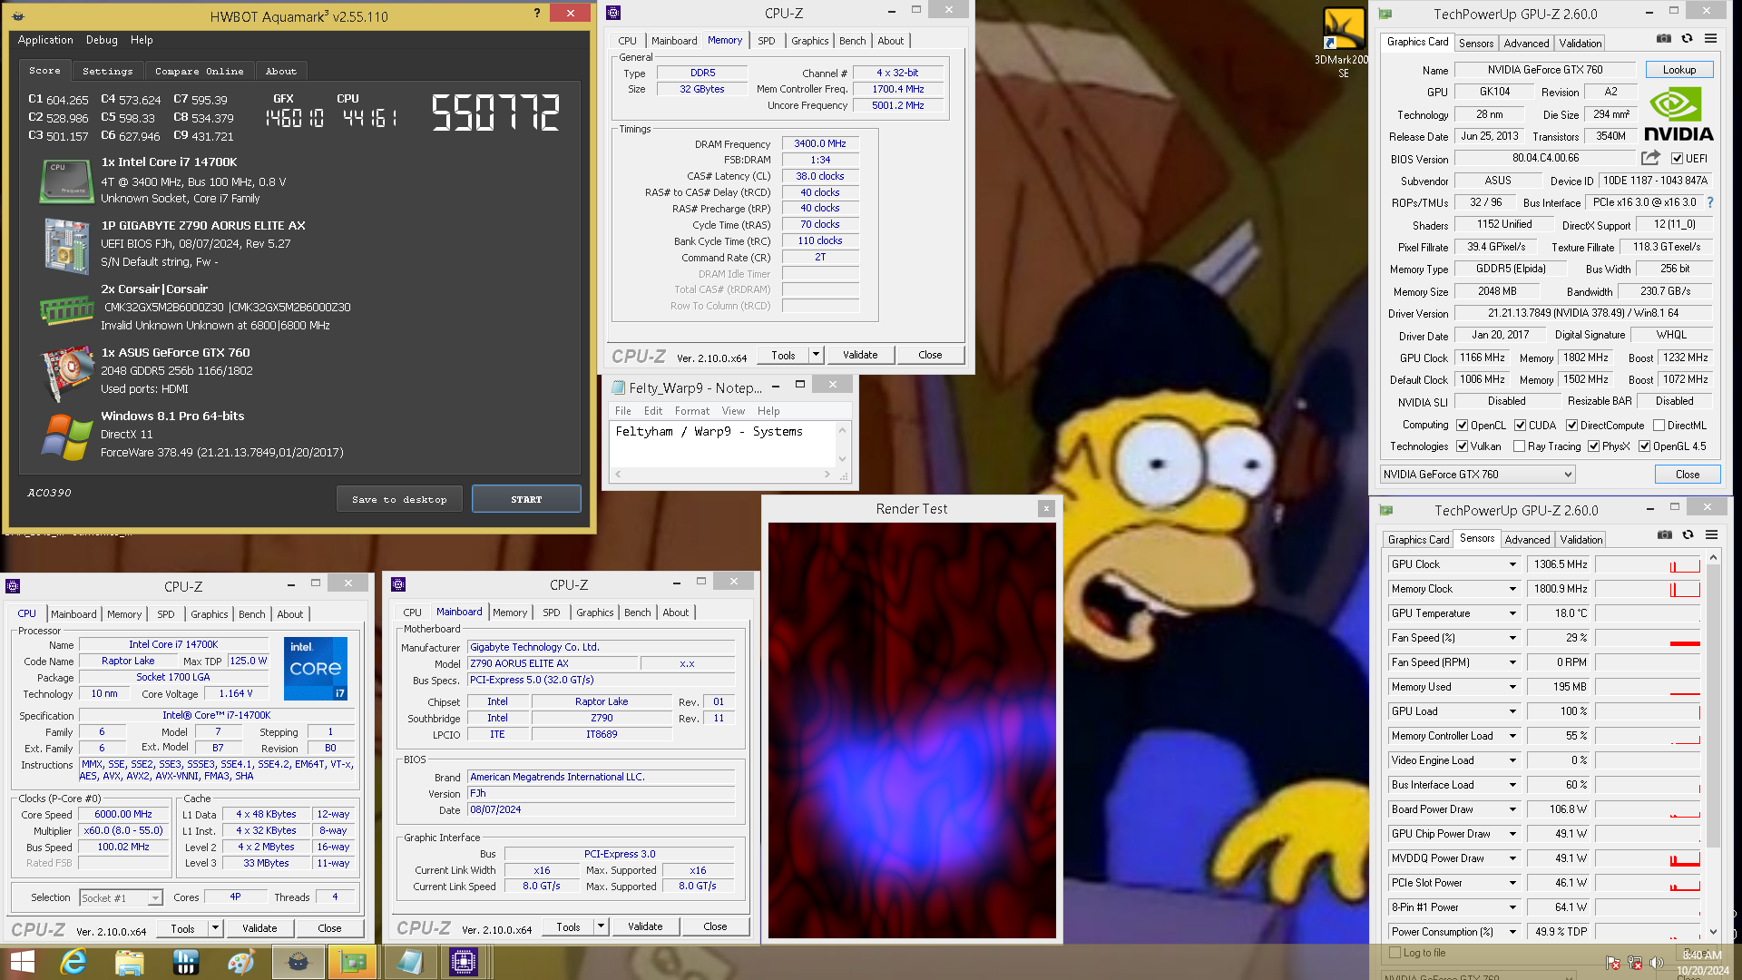1742x980 pixels.
Task: Open the Board Power Draw sensor dropdown
Action: [1512, 809]
